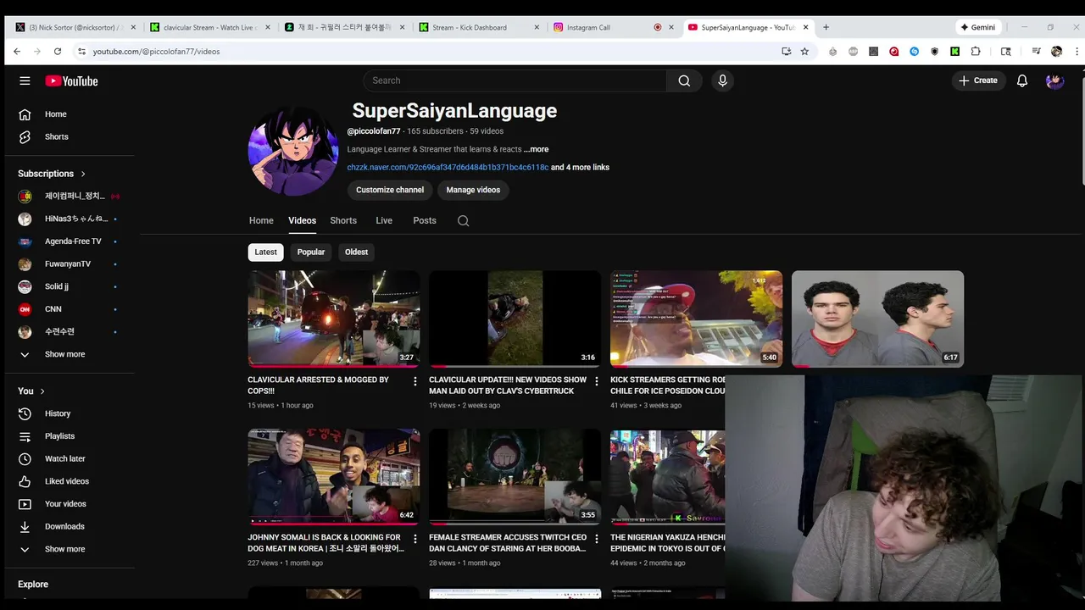
Task: Open the Shazam extension icon
Action: coord(914,51)
